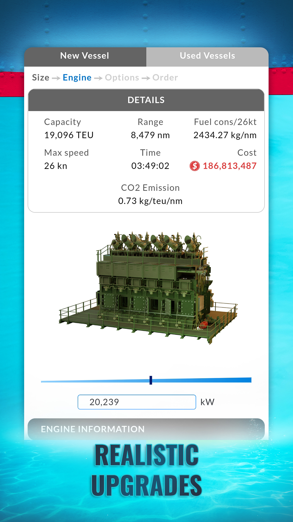Click the red dollar coin icon
293x522 pixels.
pos(195,166)
